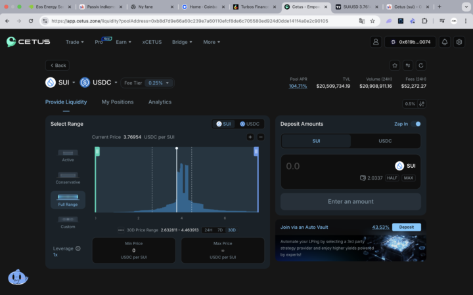This screenshot has height=295, width=473.
Task: Go back in browser history
Action: tap(7, 21)
